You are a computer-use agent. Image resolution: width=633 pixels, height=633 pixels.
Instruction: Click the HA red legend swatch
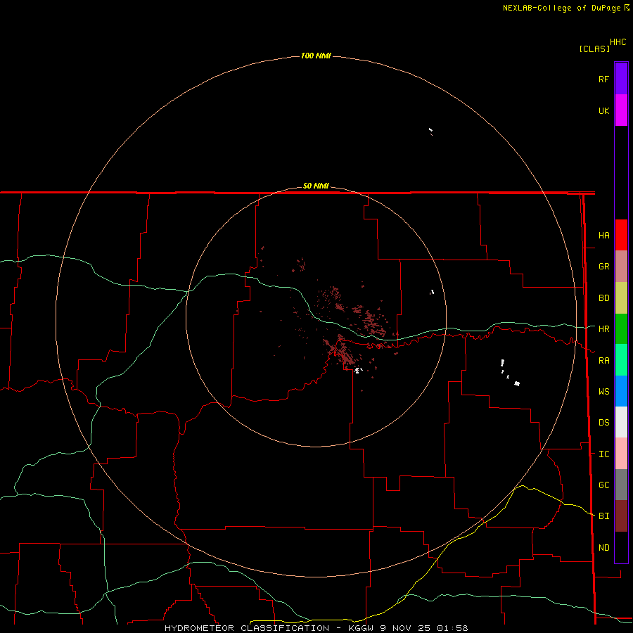pos(621,235)
